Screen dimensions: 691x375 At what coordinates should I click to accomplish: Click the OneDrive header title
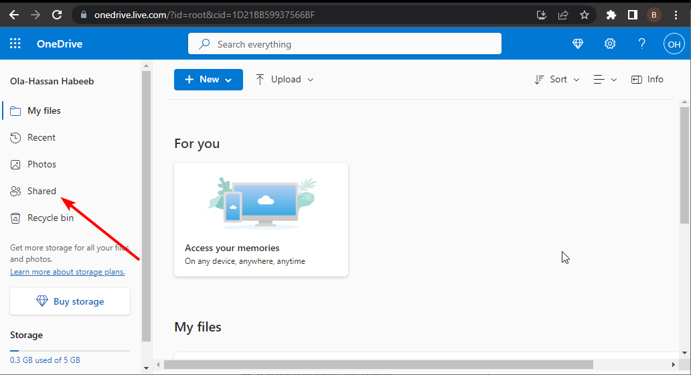60,44
